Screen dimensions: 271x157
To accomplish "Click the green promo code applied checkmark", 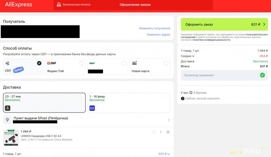I will tap(262, 75).
